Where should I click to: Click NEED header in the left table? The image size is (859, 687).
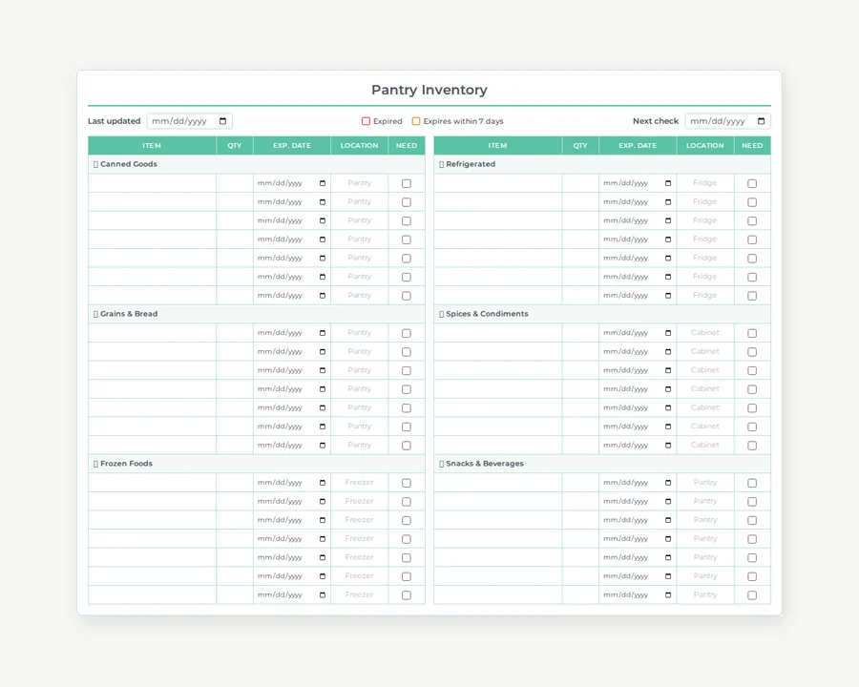pyautogui.click(x=407, y=145)
